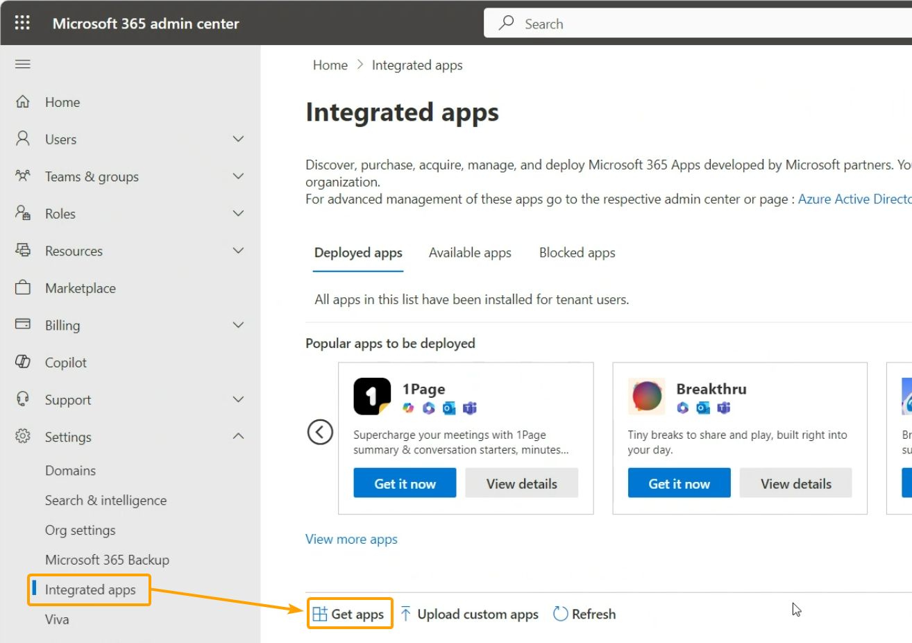Image resolution: width=912 pixels, height=643 pixels.
Task: Click the left carousel arrow
Action: [320, 432]
